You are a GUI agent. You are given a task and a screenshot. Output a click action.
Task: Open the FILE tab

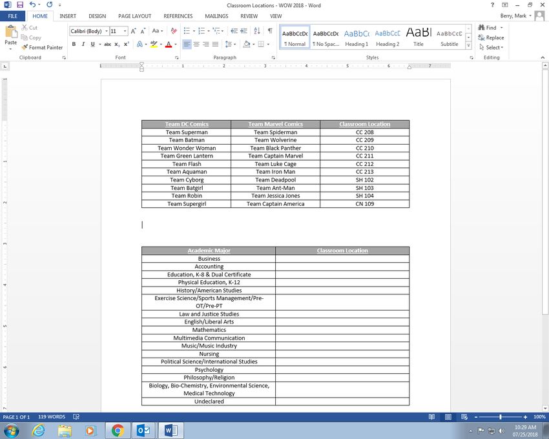tap(13, 16)
